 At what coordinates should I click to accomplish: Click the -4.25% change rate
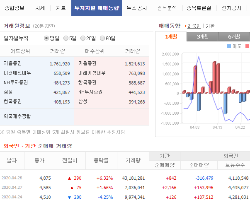105,198
